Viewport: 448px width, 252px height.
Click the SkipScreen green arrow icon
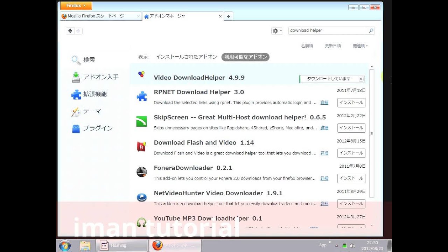(x=142, y=121)
